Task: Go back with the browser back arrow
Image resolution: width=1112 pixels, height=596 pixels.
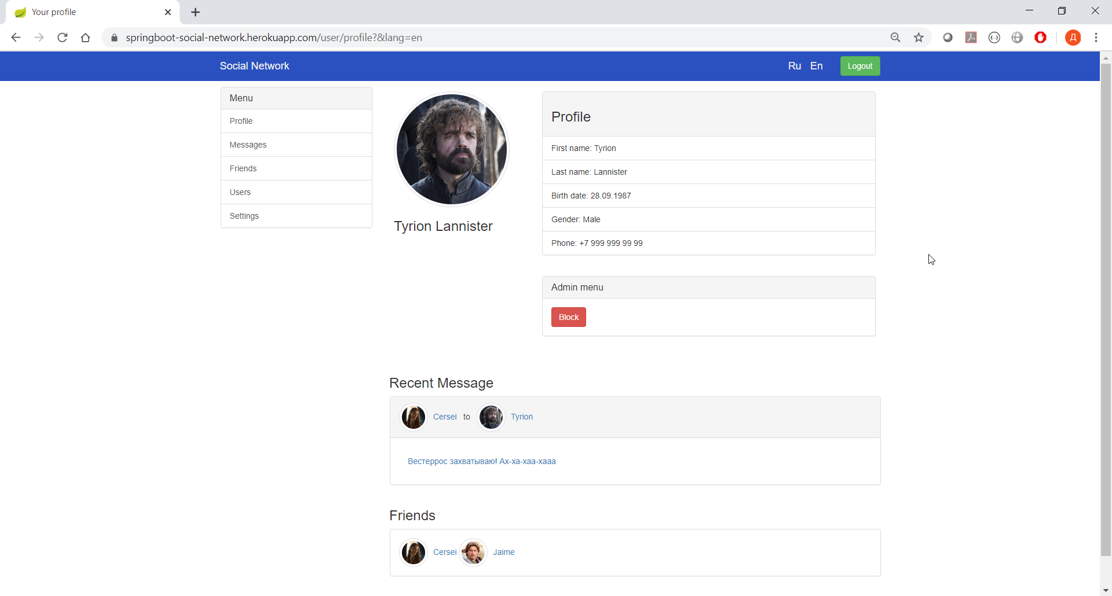Action: [x=16, y=38]
